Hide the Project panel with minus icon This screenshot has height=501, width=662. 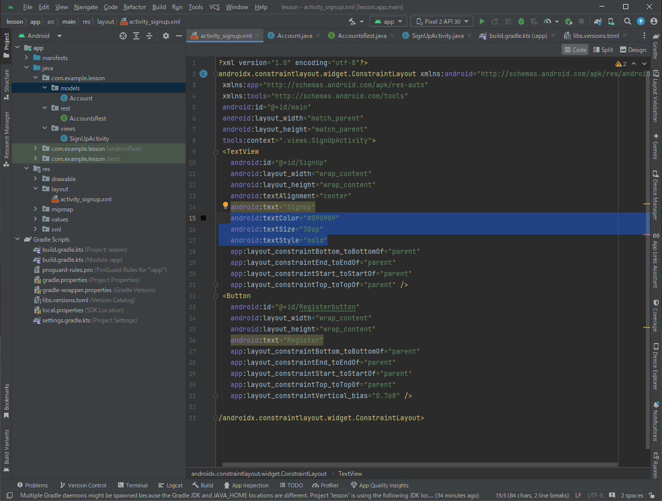click(x=179, y=36)
